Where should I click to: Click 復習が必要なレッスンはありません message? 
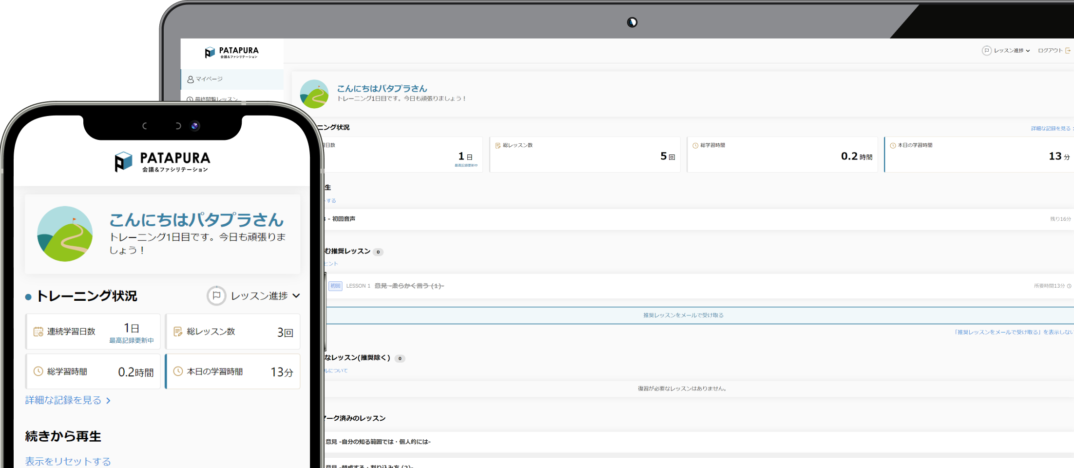click(683, 389)
